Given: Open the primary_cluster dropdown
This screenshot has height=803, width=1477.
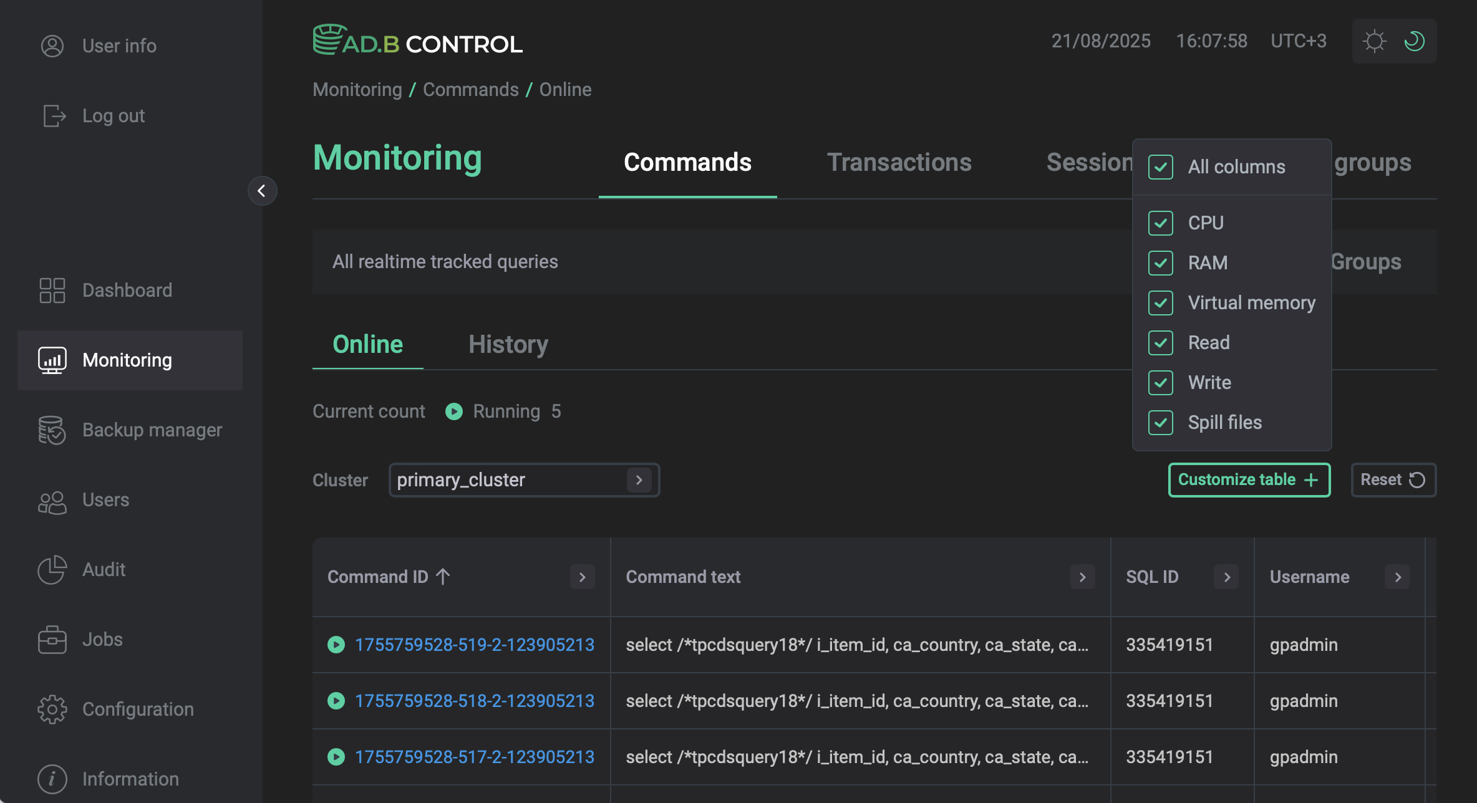Looking at the screenshot, I should 524,480.
